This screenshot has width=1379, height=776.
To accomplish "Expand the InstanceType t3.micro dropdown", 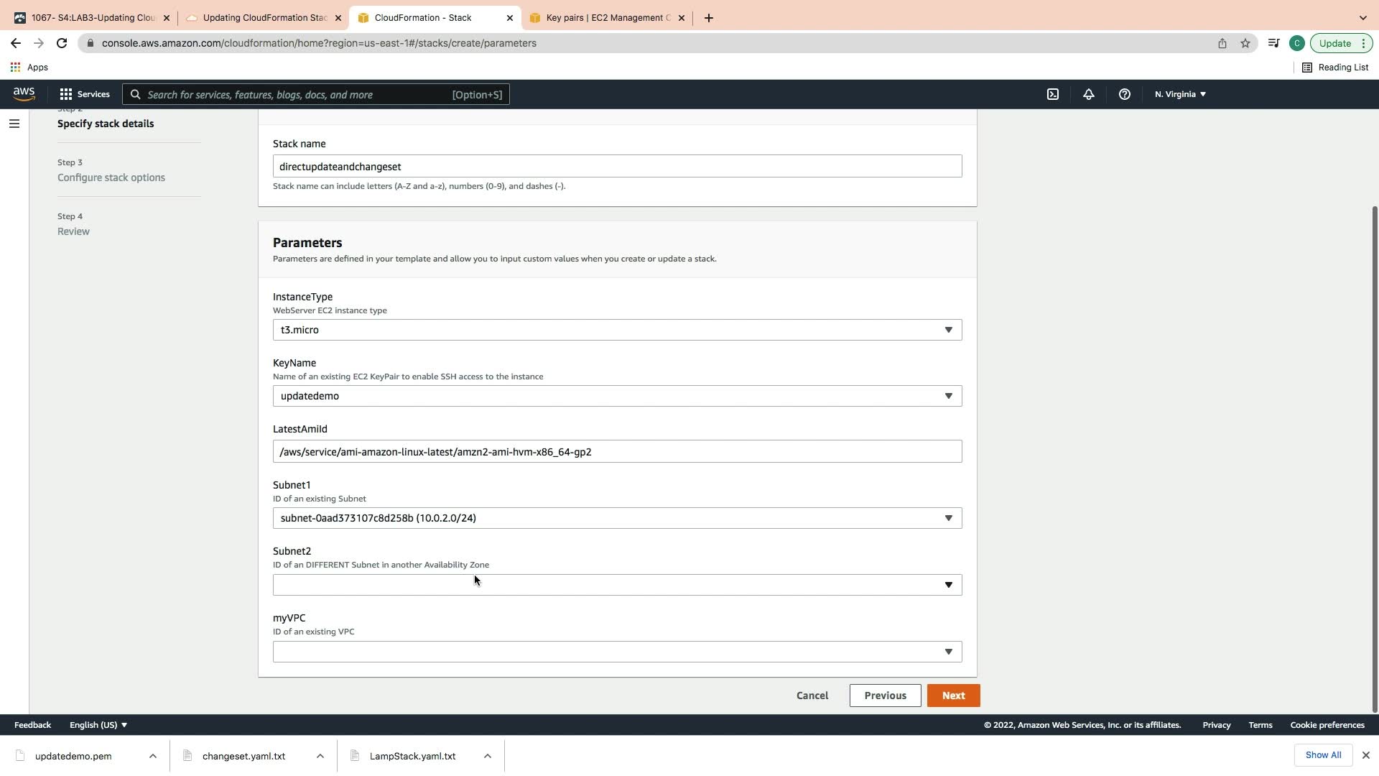I will (x=617, y=330).
